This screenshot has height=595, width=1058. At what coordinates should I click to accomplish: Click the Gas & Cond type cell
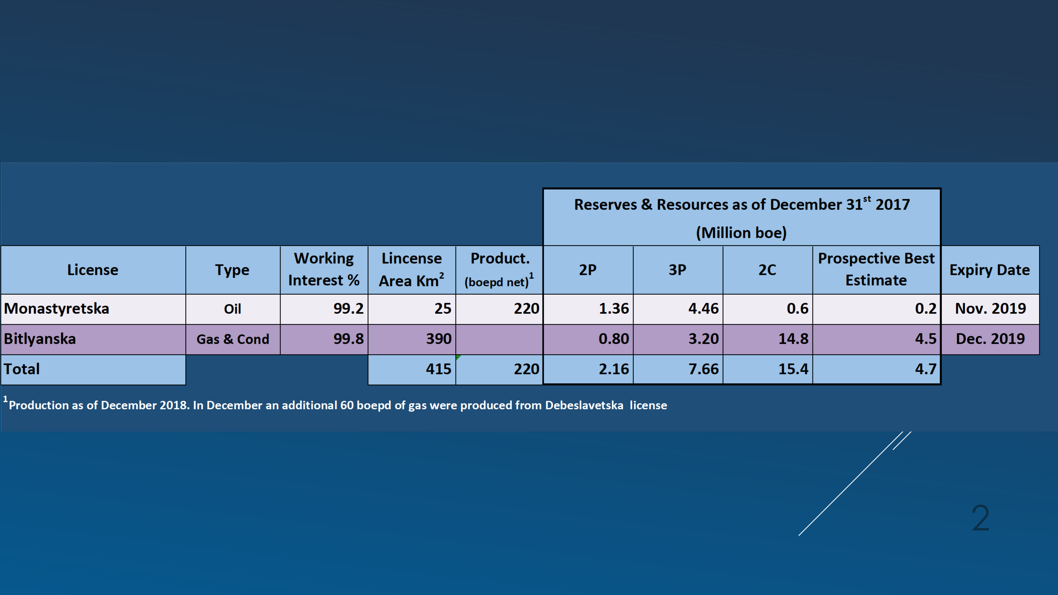click(x=232, y=339)
